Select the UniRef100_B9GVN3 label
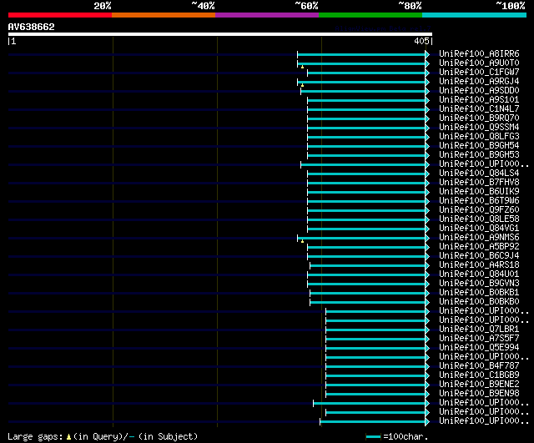The width and height of the screenshot is (534, 443). [479, 284]
